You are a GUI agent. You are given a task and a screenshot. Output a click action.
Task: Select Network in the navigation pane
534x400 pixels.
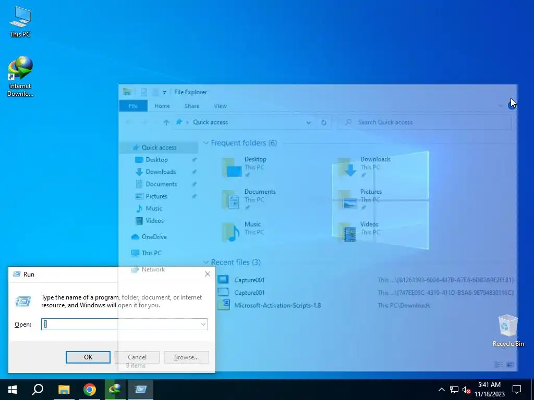pos(153,269)
